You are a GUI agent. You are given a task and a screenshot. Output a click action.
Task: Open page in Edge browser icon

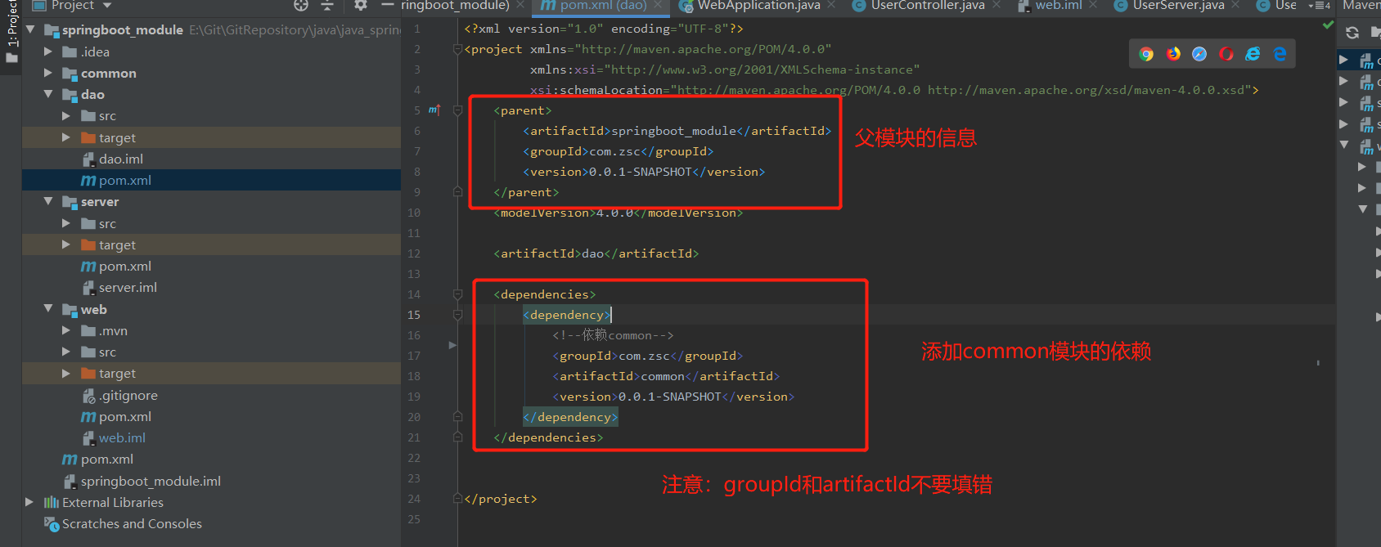(1280, 54)
